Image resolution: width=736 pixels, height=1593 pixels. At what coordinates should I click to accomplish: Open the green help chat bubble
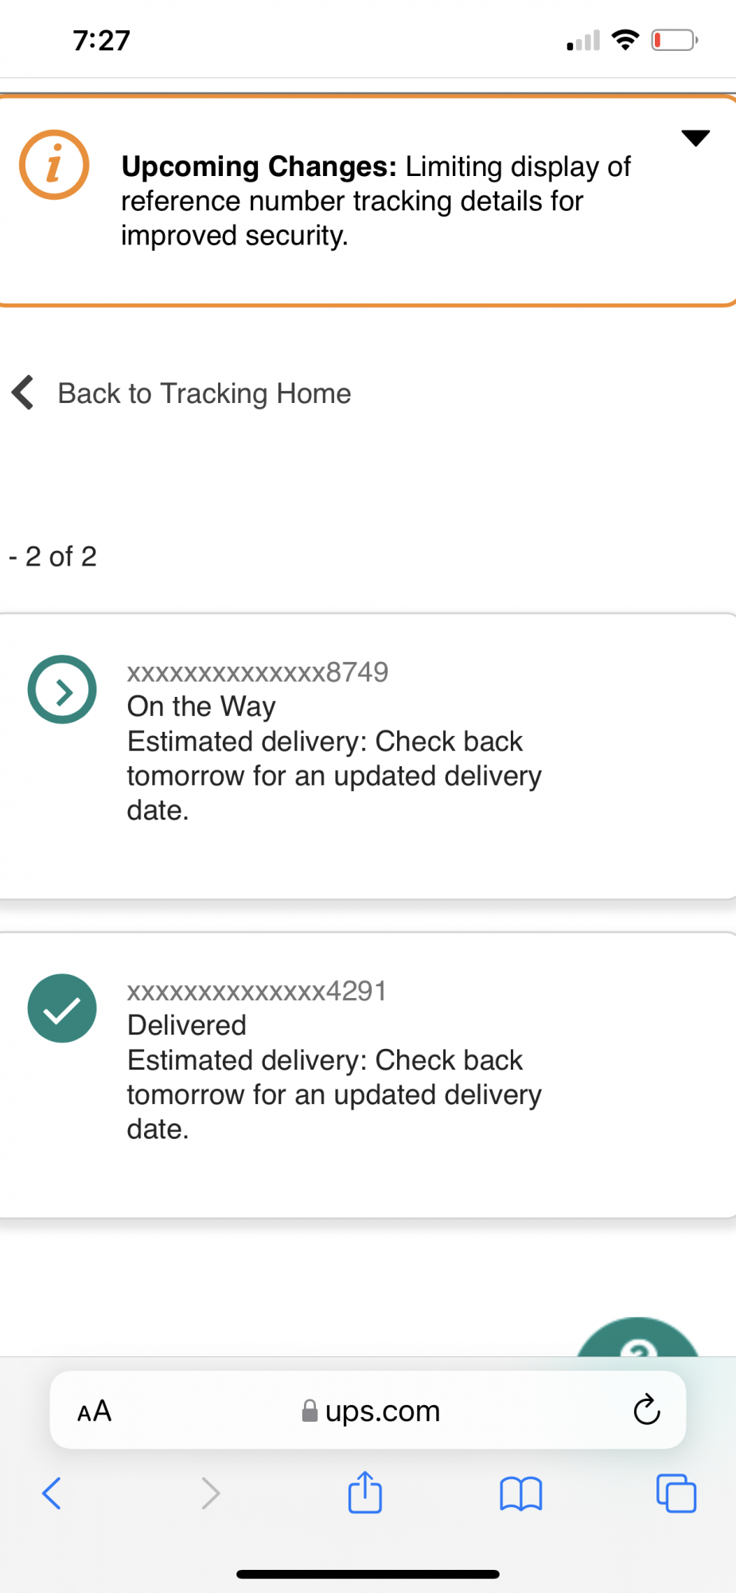coord(638,1338)
